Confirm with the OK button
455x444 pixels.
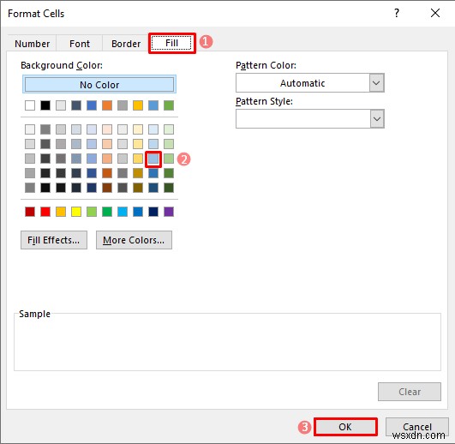pyautogui.click(x=345, y=427)
